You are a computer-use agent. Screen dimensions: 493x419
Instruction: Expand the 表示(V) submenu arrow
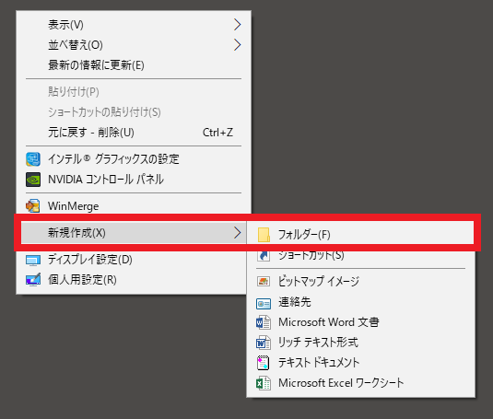coord(238,25)
